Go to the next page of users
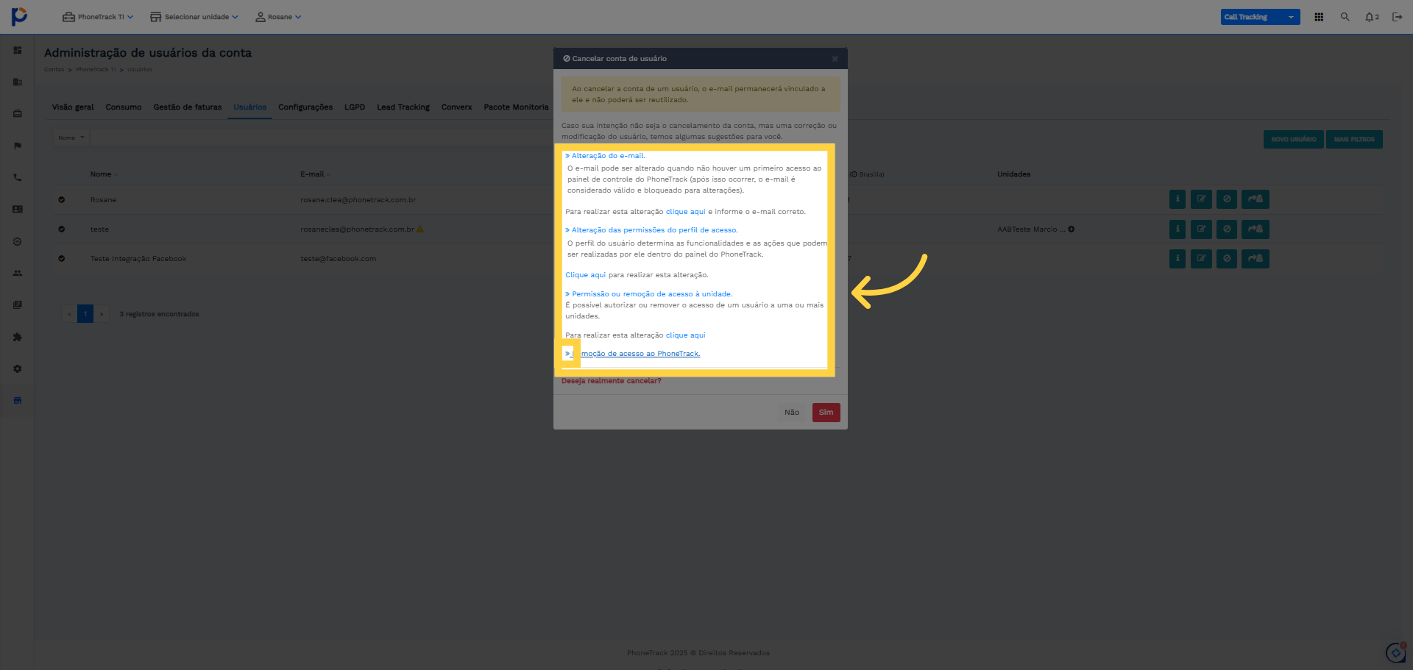Screen dimensions: 1413x670 (102, 314)
